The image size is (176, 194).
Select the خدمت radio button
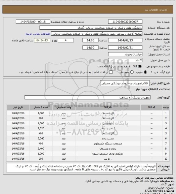pos(128,66)
